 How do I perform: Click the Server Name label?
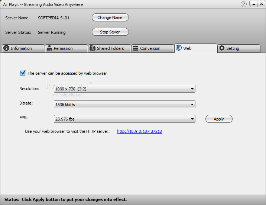pyautogui.click(x=17, y=18)
